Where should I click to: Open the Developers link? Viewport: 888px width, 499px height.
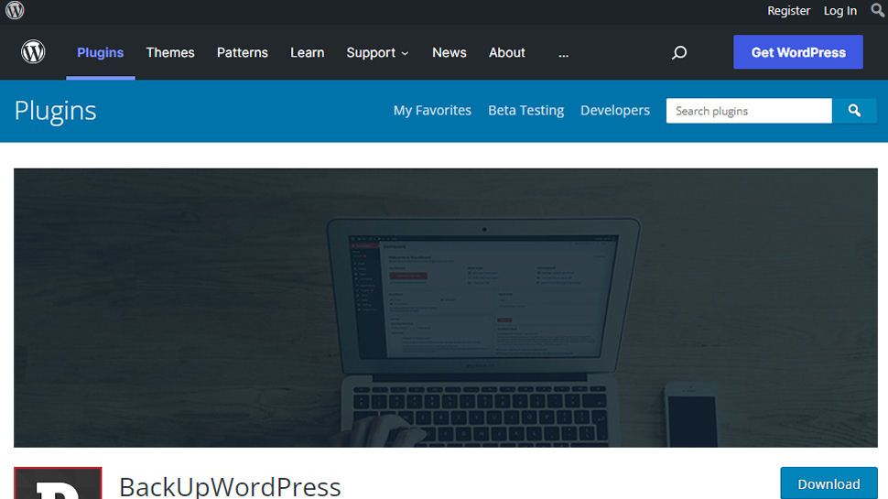point(615,111)
